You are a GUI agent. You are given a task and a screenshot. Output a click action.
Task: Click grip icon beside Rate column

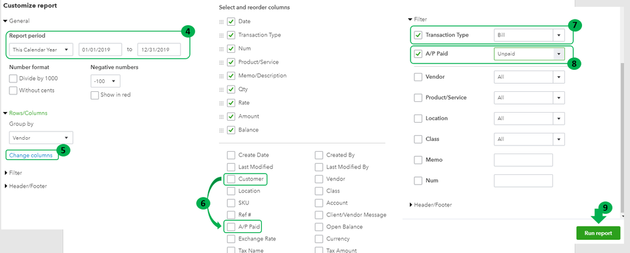click(x=221, y=103)
